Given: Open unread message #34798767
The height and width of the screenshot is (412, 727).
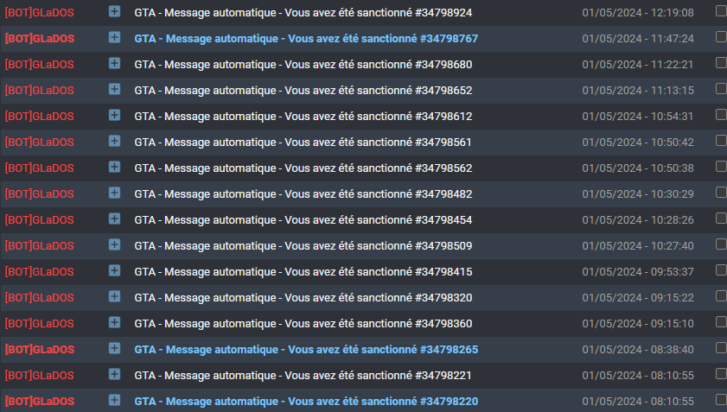Looking at the screenshot, I should pyautogui.click(x=306, y=39).
